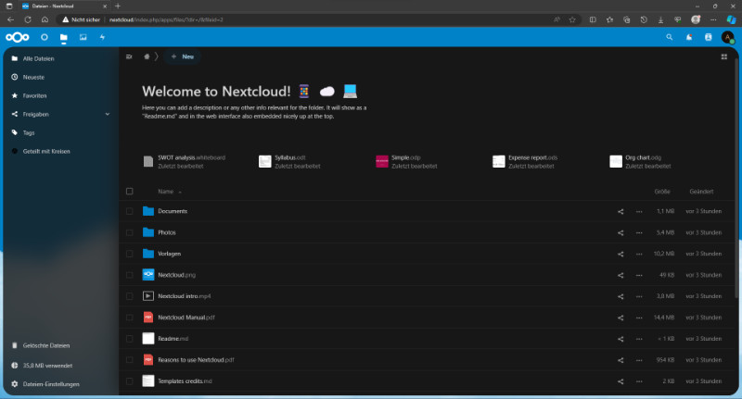This screenshot has width=742, height=399.
Task: Sort by Geändert column header
Action: [701, 192]
